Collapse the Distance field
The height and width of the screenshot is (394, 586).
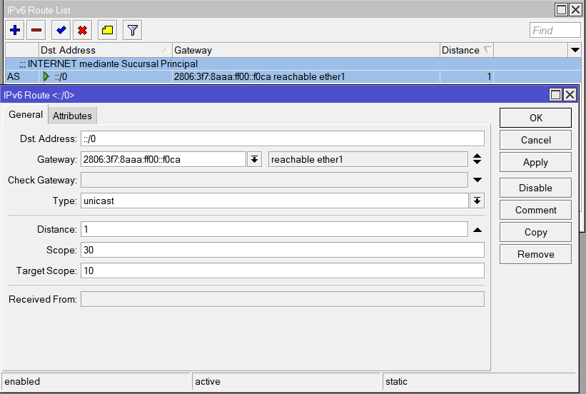(x=477, y=230)
